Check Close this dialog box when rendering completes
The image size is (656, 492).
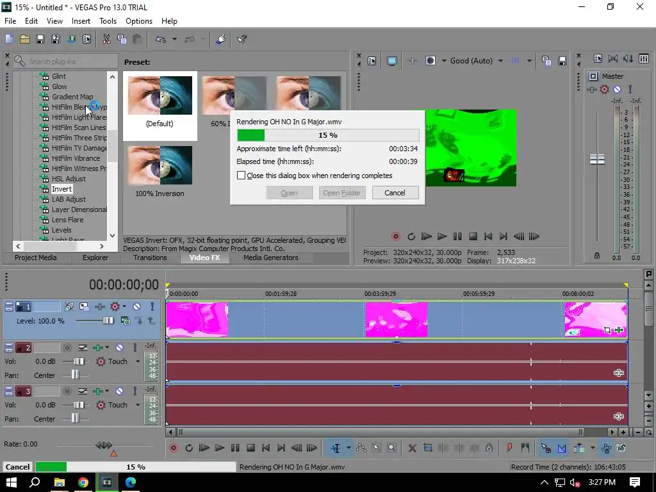click(241, 176)
